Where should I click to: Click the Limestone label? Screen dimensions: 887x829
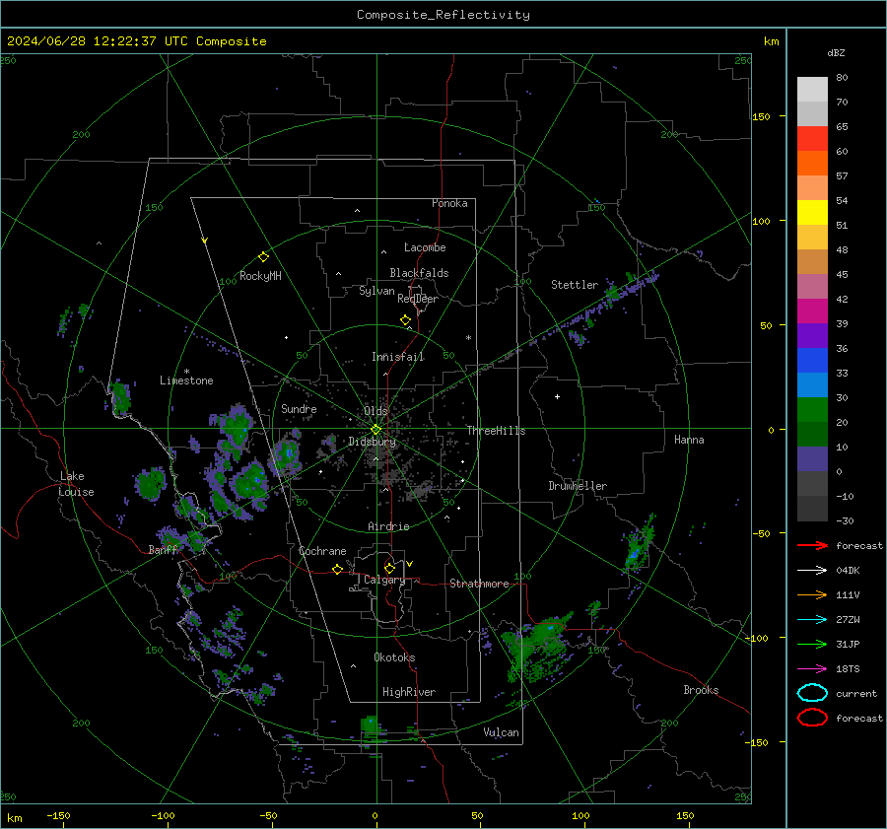pos(186,380)
